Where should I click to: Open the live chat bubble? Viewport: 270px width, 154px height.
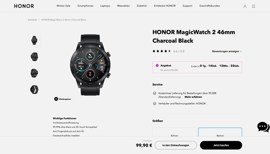point(263,127)
